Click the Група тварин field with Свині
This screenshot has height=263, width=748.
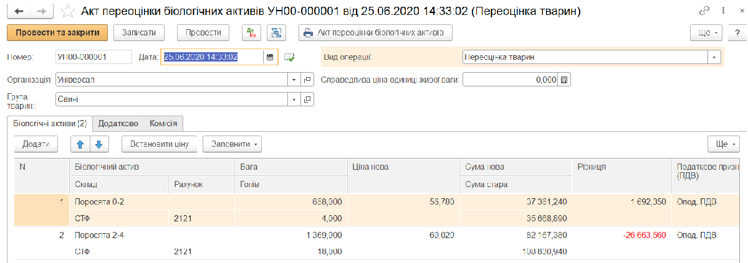171,99
